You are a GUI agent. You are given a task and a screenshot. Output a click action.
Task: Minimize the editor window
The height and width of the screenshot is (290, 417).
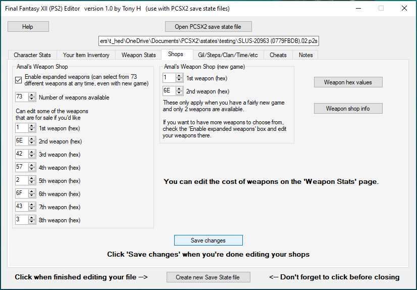tap(358, 8)
